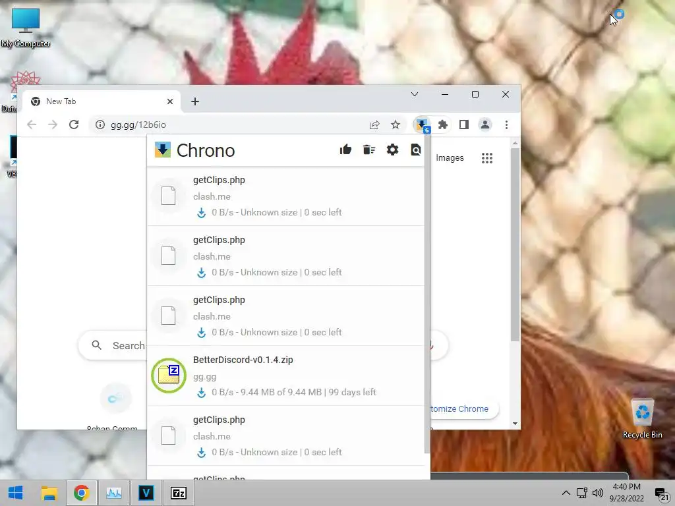Click the gg.gg source under BetterDiscord
Screen dimensions: 675x506
tap(204, 377)
